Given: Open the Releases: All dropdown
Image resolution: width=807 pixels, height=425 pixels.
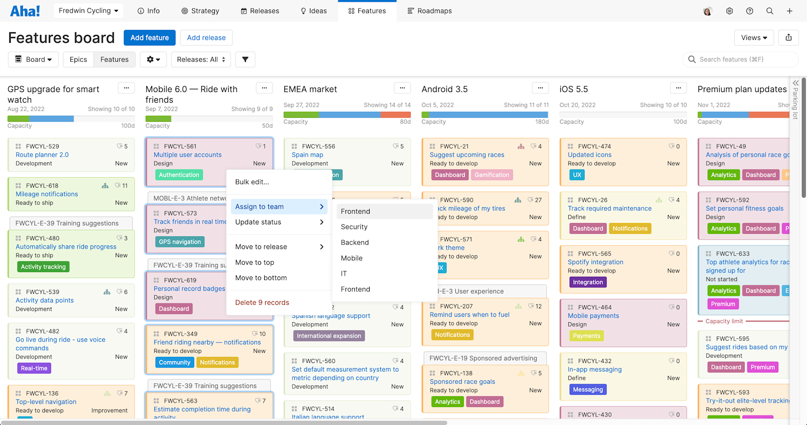Looking at the screenshot, I should coord(201,59).
